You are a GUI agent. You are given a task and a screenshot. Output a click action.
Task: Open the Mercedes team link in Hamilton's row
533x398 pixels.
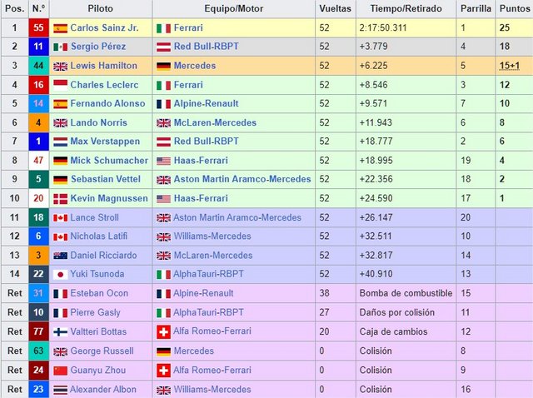(195, 66)
